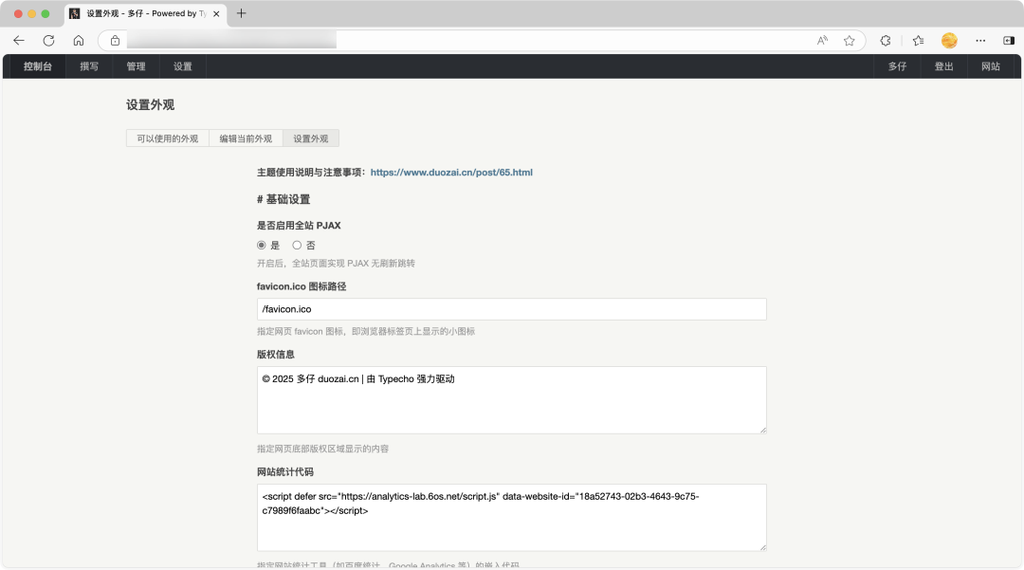
Task: Open theme instructions duozai.cn link
Action: pyautogui.click(x=451, y=173)
